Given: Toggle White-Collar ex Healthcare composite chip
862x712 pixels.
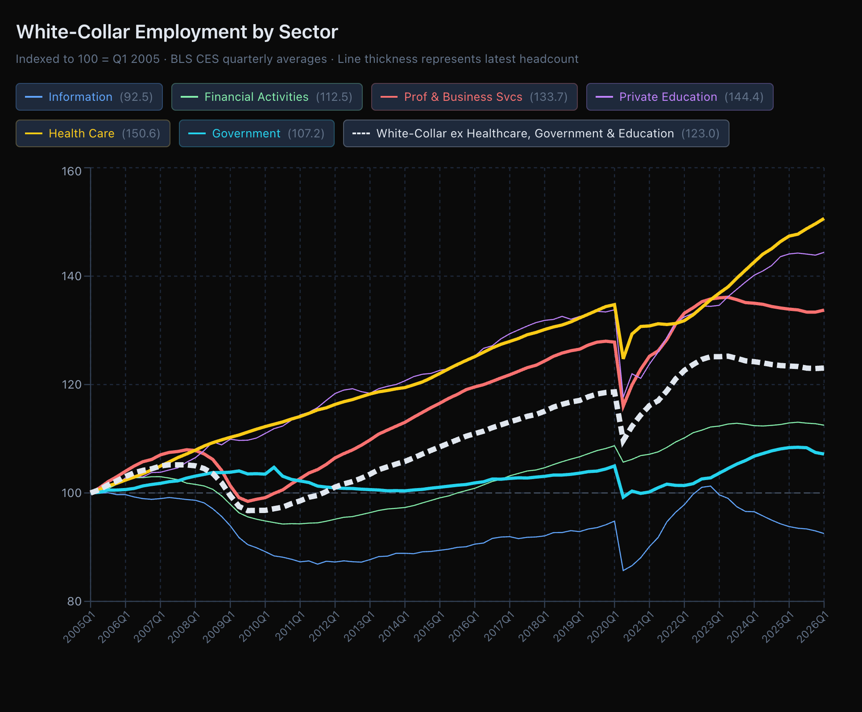Looking at the screenshot, I should 536,133.
